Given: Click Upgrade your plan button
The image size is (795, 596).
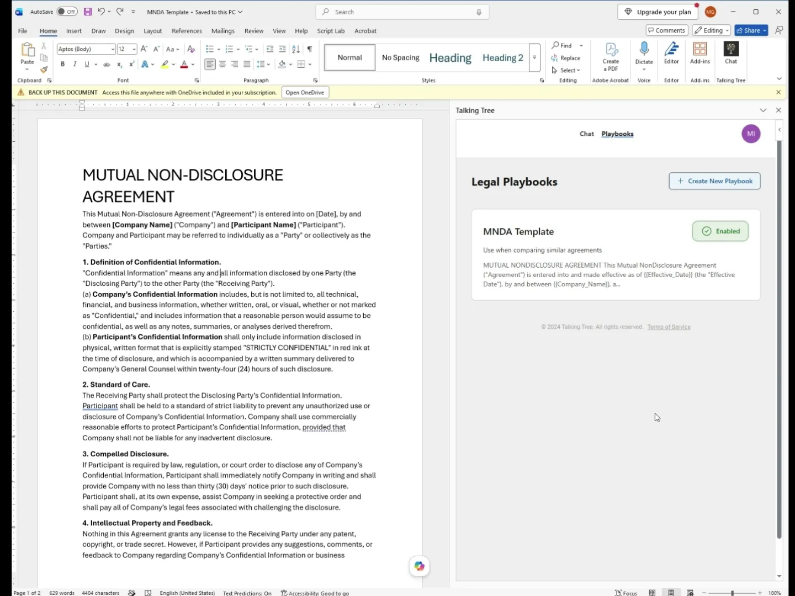Looking at the screenshot, I should 657,12.
